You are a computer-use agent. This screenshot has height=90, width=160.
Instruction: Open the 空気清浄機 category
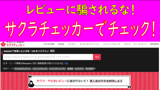coord(49,44)
